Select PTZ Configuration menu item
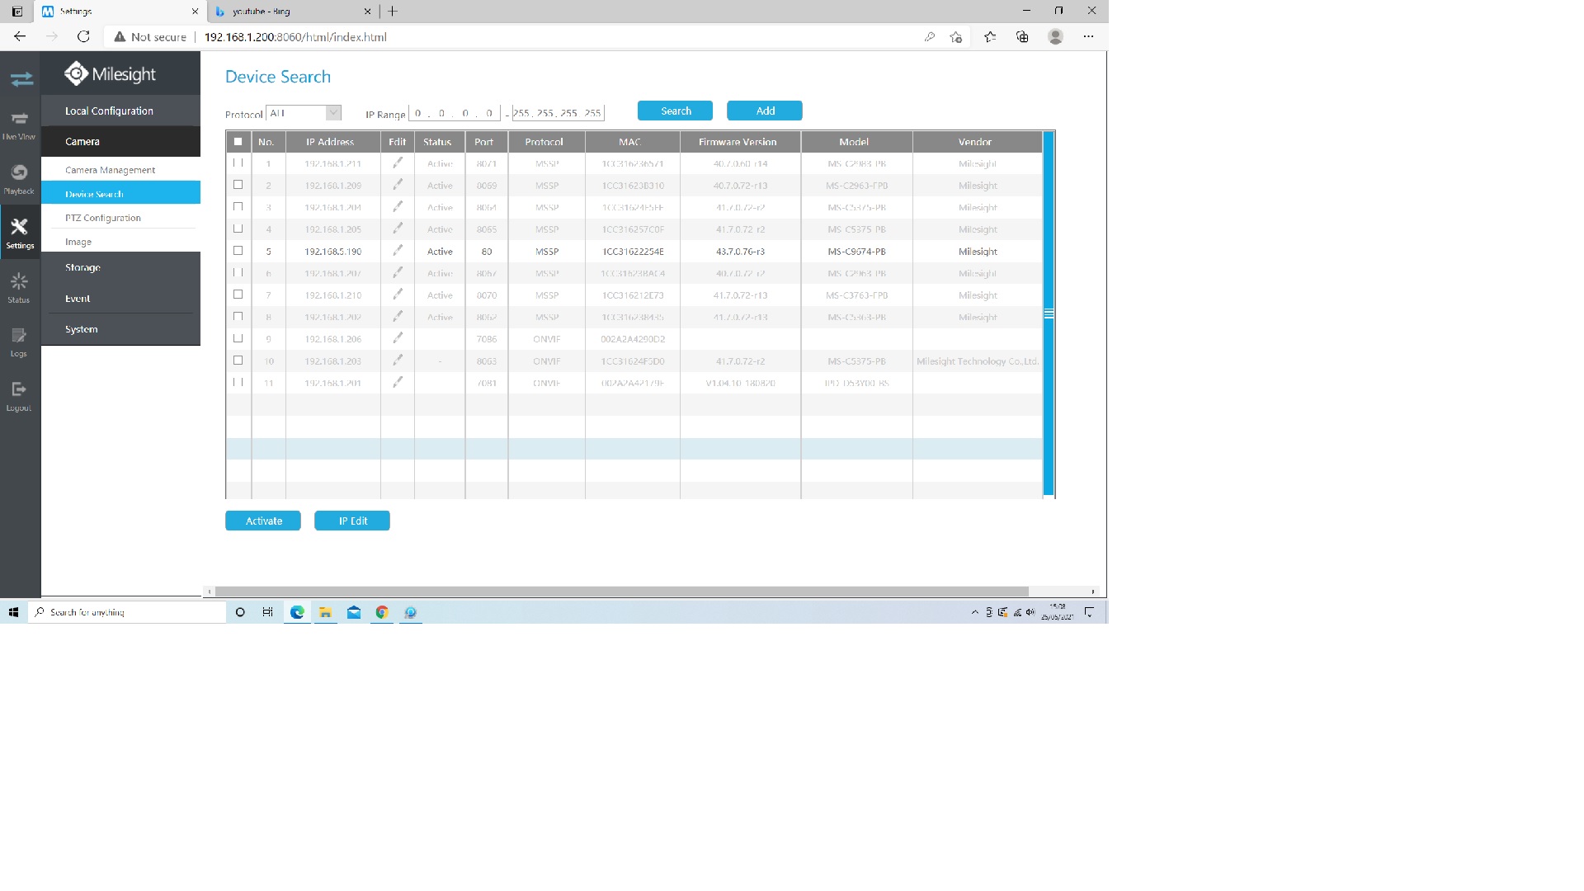Viewport: 1584px width, 891px height. [x=103, y=218]
